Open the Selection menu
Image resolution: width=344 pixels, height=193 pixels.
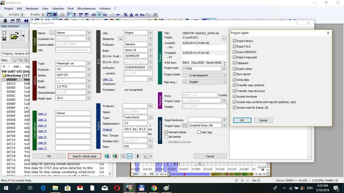[x=58, y=9]
